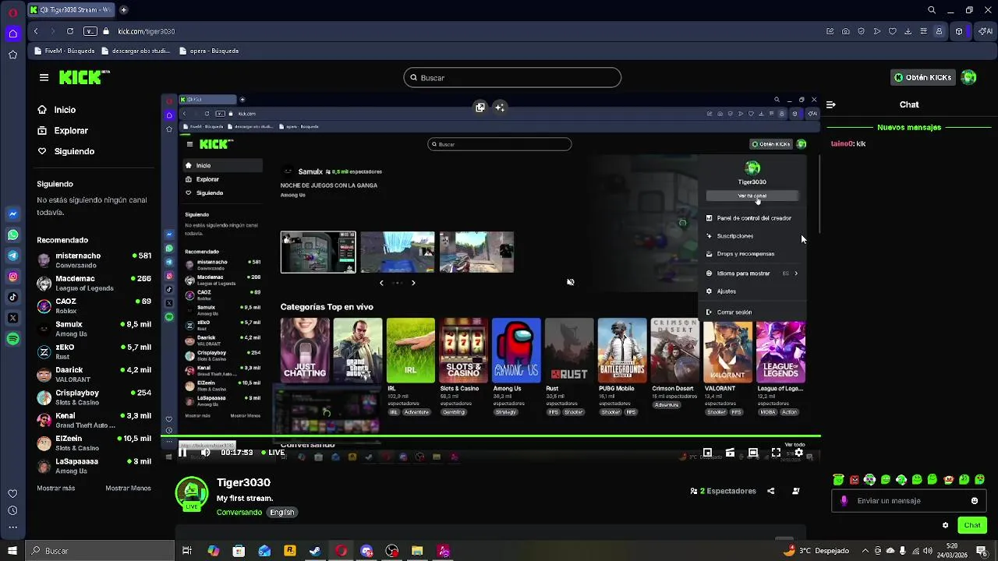Open misternacho channel in main sidebar
The width and height of the screenshot is (998, 561).
[x=94, y=260]
